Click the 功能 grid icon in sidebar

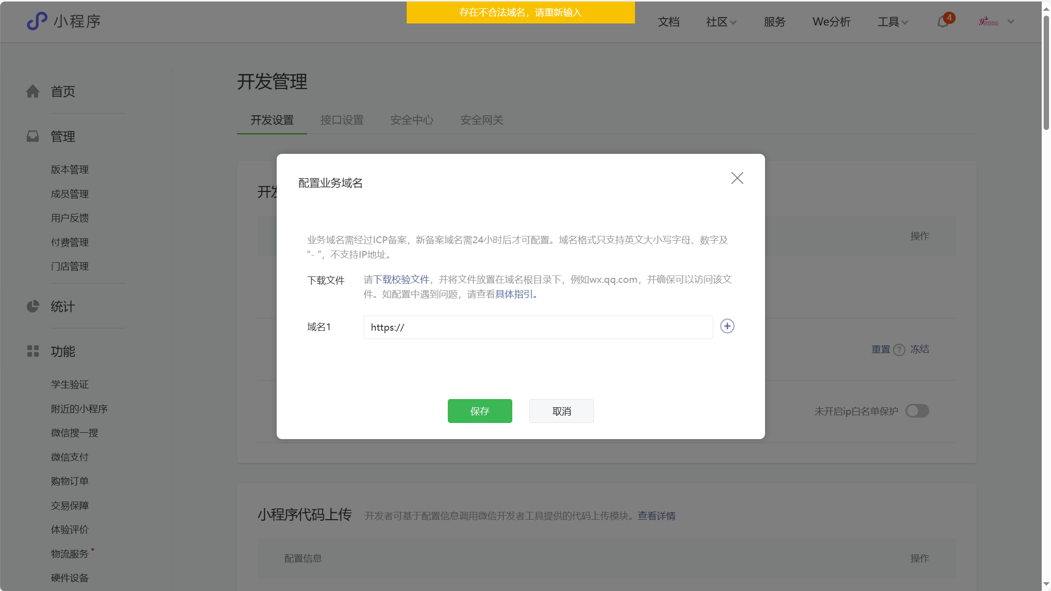pos(33,351)
